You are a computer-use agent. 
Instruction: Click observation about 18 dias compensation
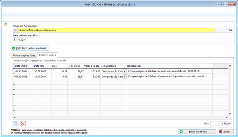coord(170,77)
